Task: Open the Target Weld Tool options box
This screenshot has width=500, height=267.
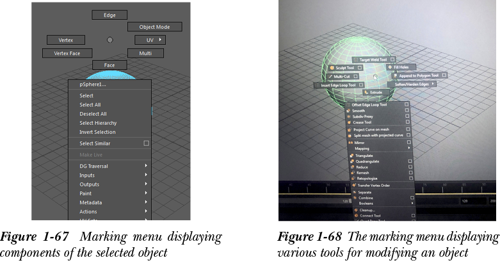Action: (x=391, y=60)
